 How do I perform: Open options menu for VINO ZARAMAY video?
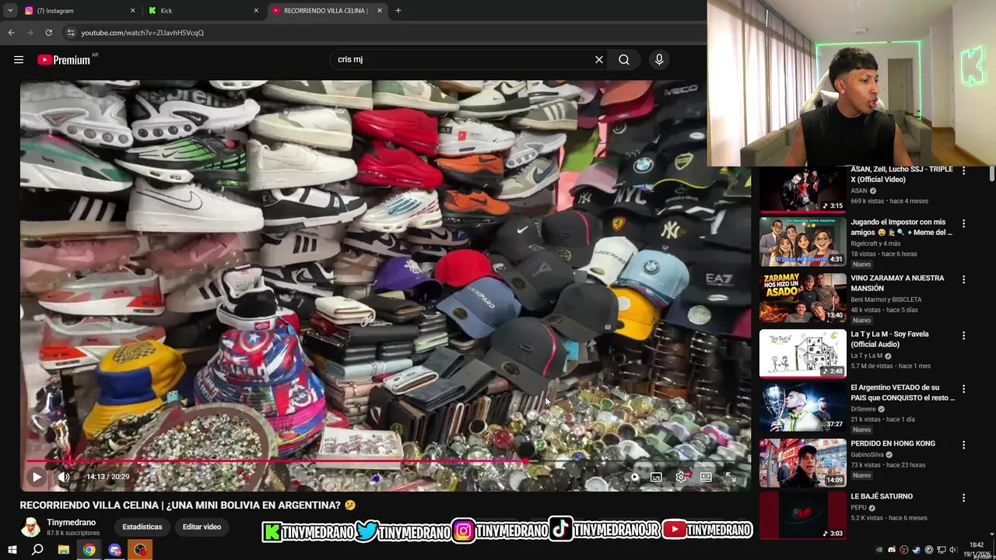[963, 279]
